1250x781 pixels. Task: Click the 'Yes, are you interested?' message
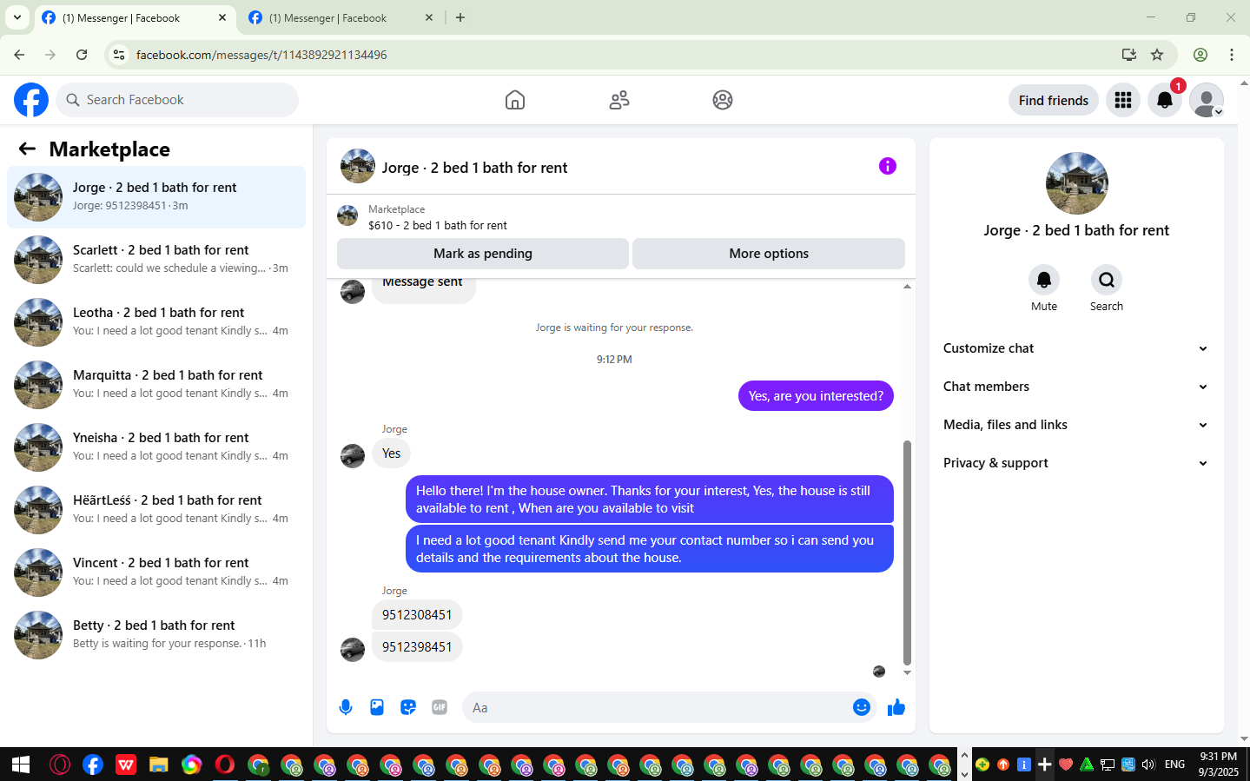click(816, 395)
